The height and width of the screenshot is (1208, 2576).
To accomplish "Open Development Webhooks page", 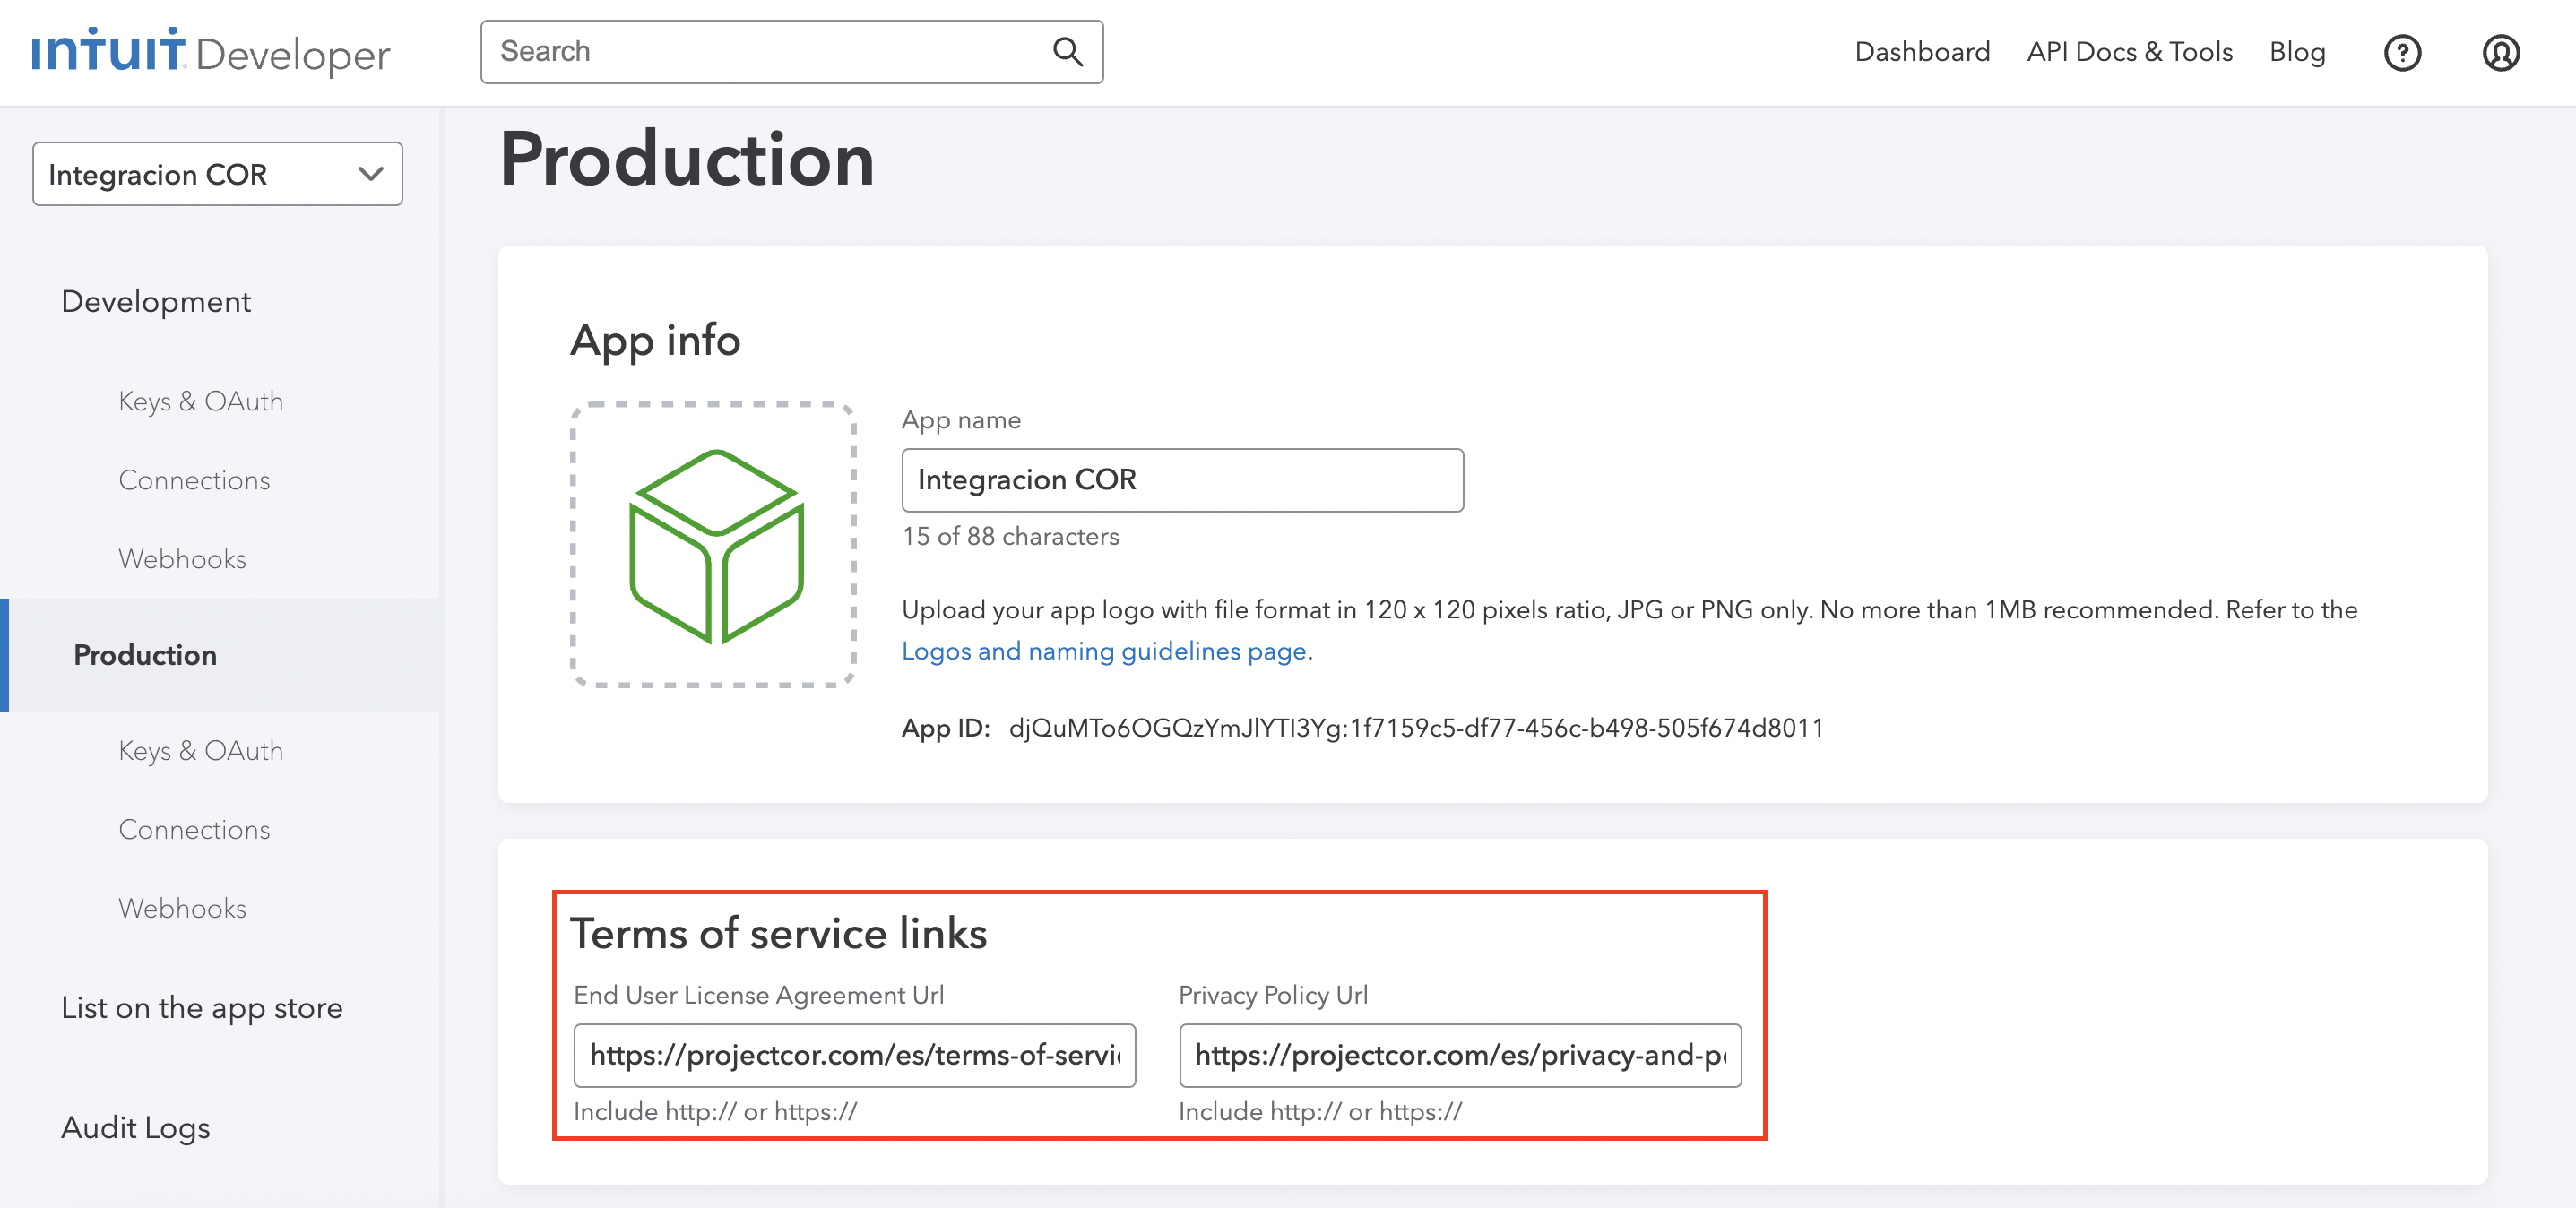I will [x=182, y=558].
